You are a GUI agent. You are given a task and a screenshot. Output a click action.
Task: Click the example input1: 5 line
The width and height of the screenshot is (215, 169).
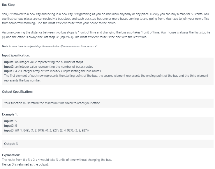[10, 121]
